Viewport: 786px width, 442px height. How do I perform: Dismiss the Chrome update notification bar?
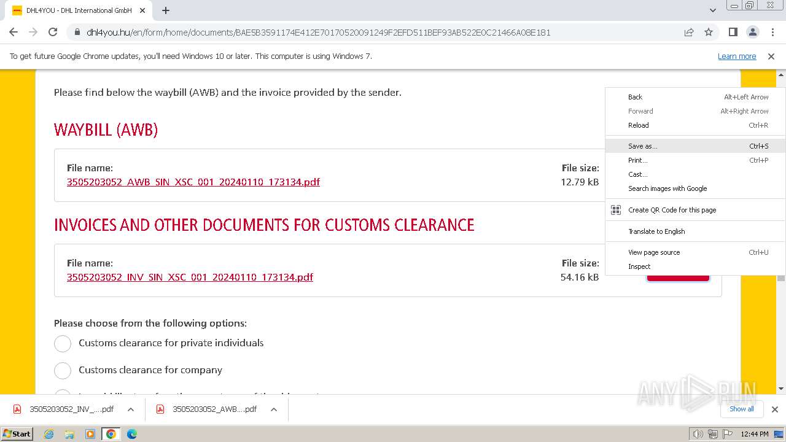coord(771,56)
